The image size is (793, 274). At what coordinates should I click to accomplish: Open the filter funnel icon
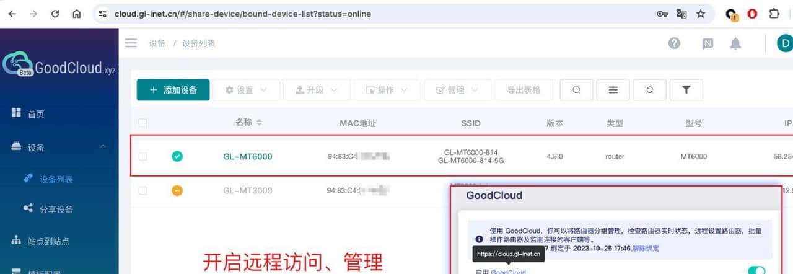coord(686,90)
